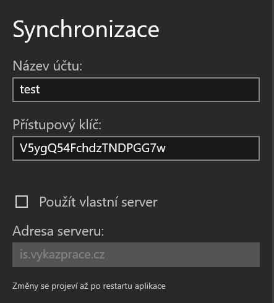Click the restart notice text at bottom
274x303 pixels.
point(89,286)
